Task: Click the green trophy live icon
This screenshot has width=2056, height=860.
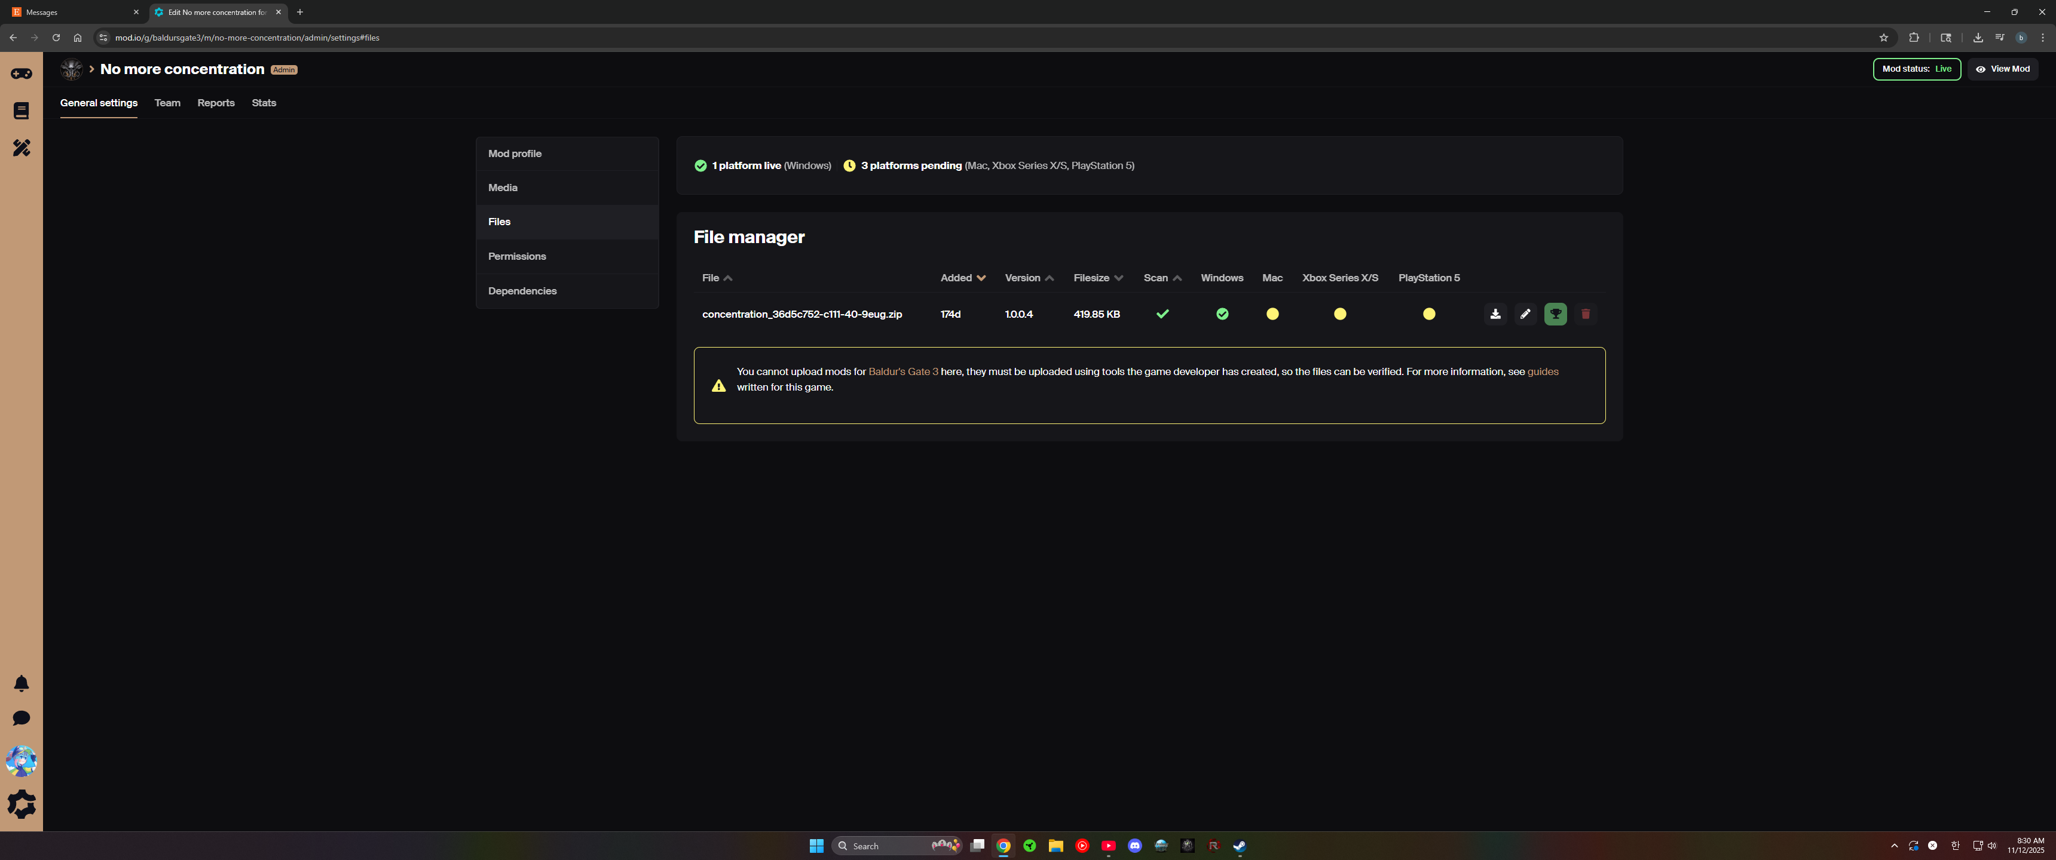Action: (1555, 314)
